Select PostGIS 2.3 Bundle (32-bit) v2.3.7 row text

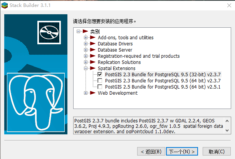pyautogui.click(x=163, y=74)
